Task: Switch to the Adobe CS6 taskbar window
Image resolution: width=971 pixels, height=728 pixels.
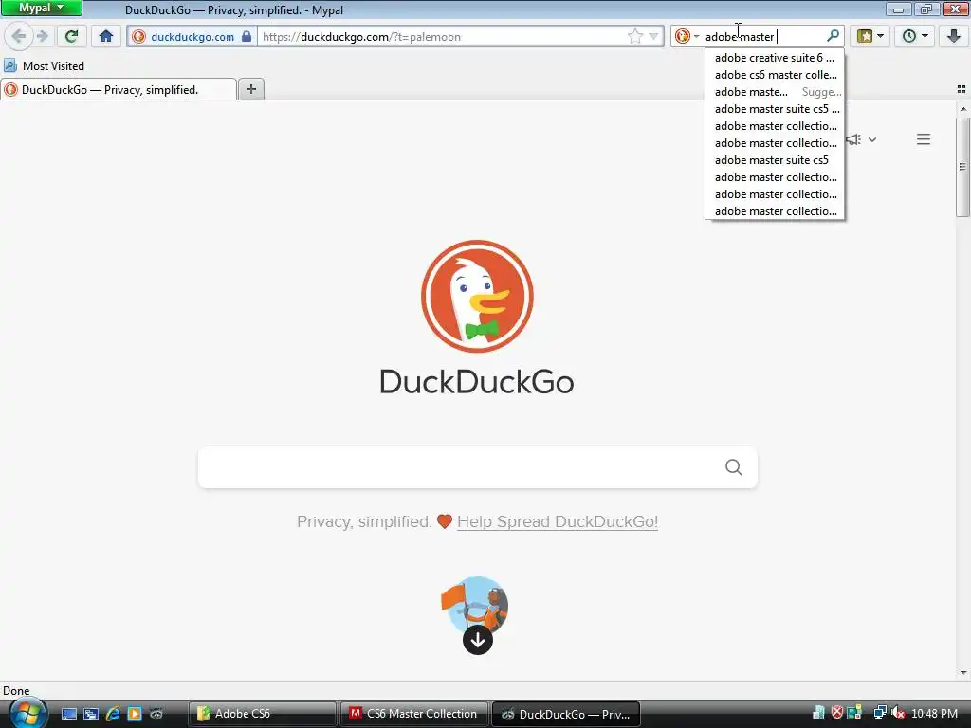Action: (x=262, y=714)
